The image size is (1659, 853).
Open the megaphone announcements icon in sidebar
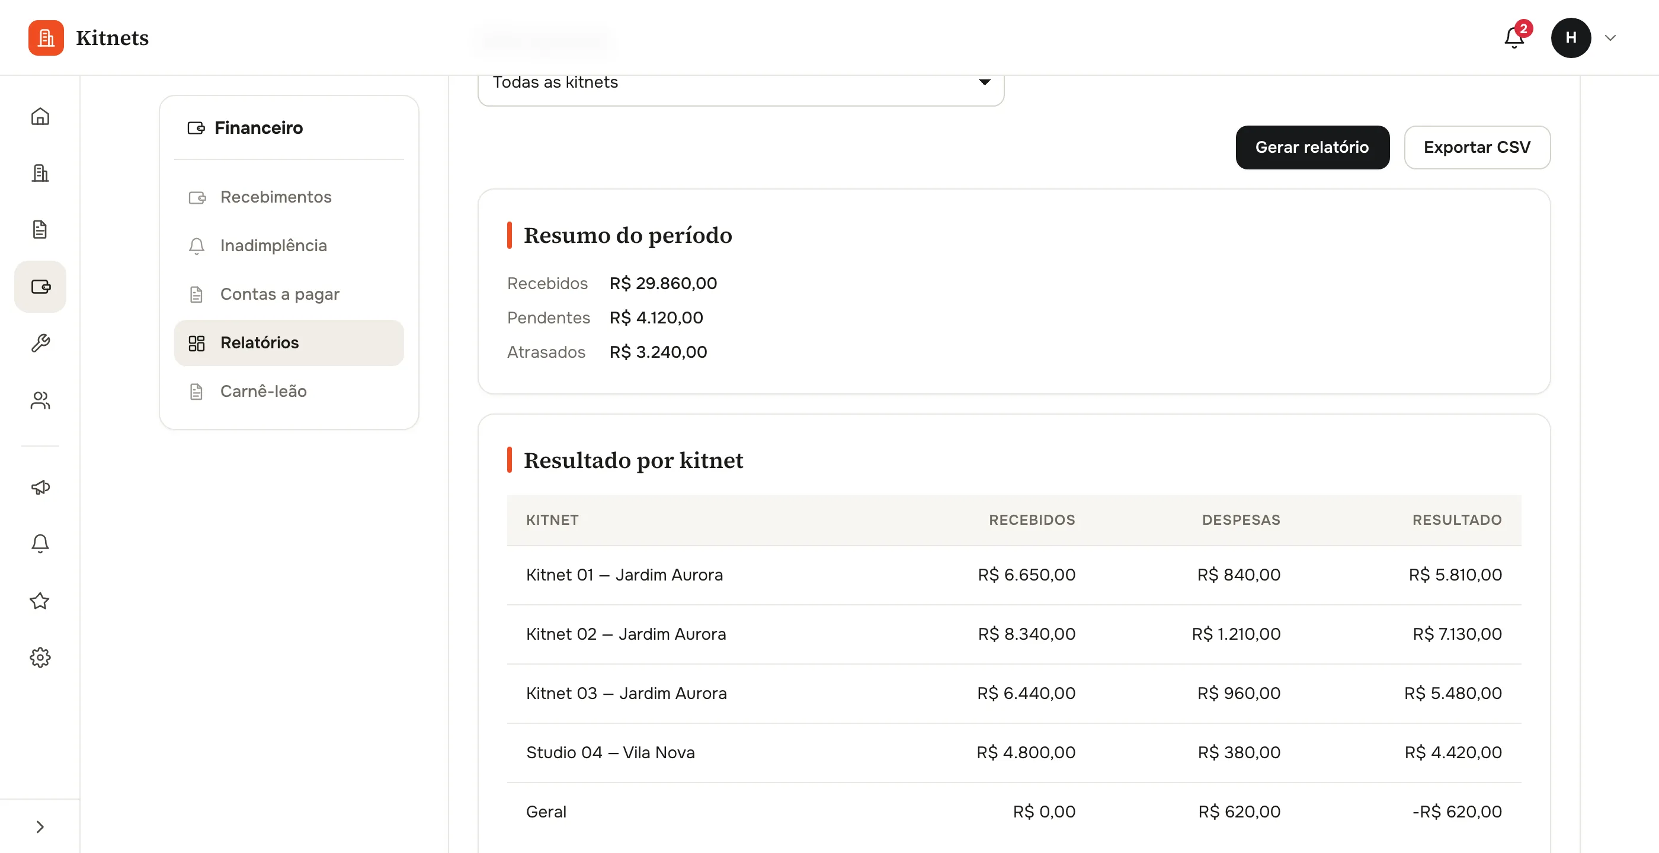coord(40,488)
